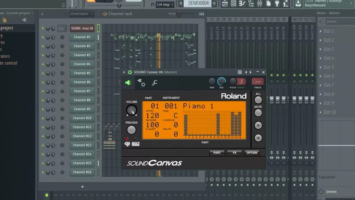Click the download content library icon
This screenshot has width=355, height=200.
tap(298, 4)
